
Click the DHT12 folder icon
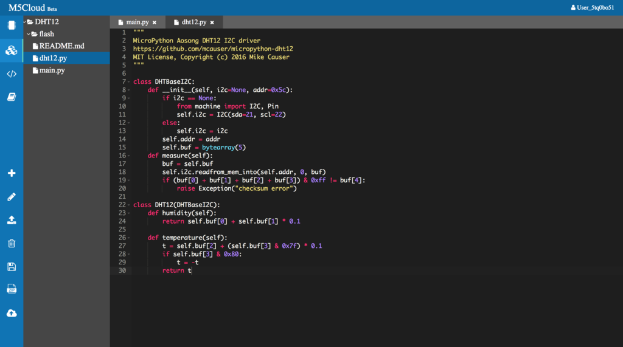tap(30, 22)
